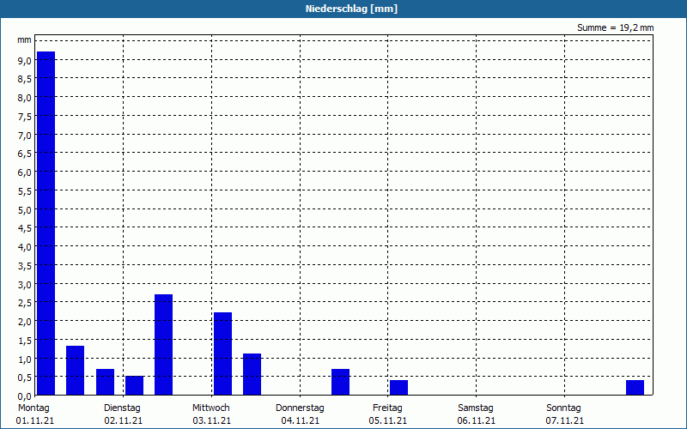Viewport: 687px width, 429px height.
Task: Click the Donnerstag axis label
Action: tap(300, 408)
